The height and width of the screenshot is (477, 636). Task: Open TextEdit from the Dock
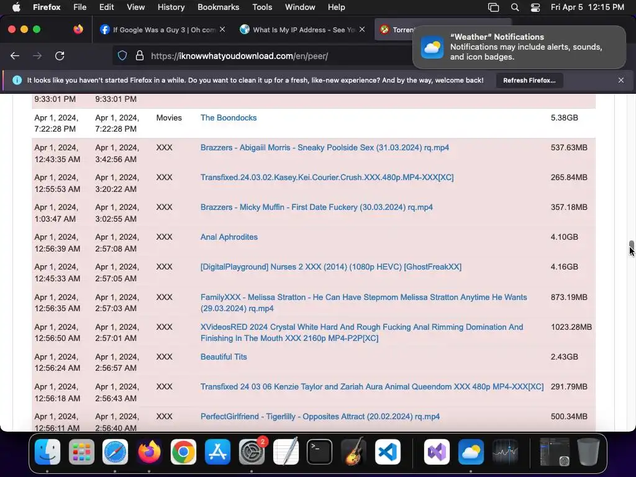(x=286, y=452)
